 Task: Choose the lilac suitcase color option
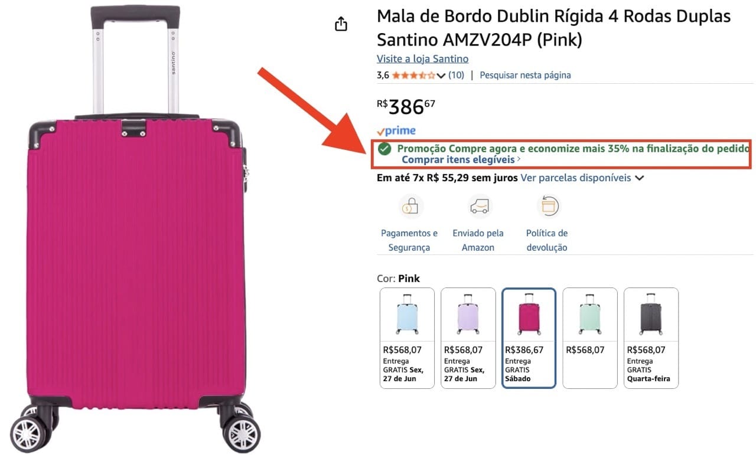(468, 338)
